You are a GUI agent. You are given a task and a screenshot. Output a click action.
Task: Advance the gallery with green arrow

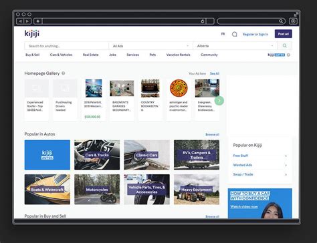219,101
